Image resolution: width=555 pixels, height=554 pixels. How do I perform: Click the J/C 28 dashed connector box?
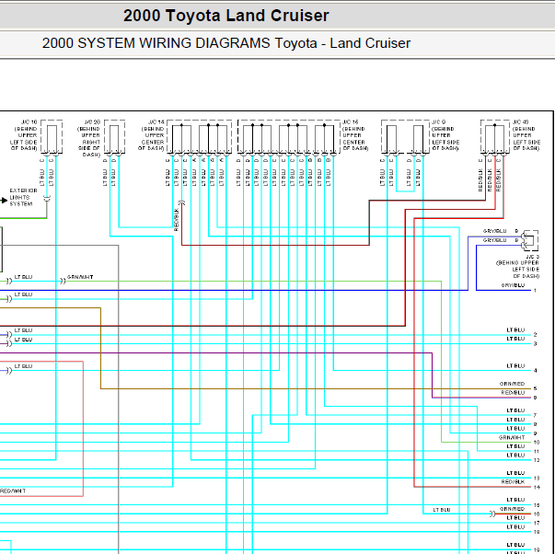click(114, 136)
